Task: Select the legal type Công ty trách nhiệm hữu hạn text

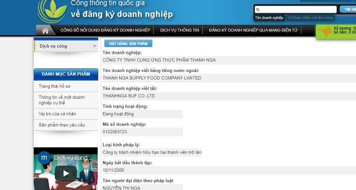Action: pyautogui.click(x=152, y=152)
